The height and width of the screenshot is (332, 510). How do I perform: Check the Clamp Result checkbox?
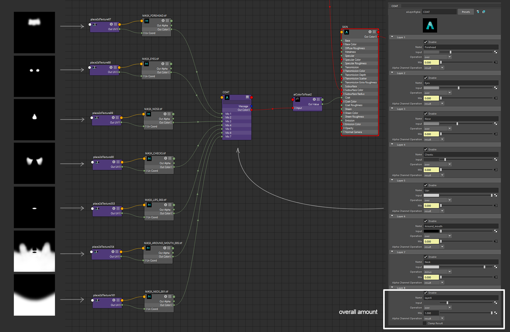click(425, 323)
